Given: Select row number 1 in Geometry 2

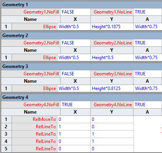Looking at the screenshot, I should point(6,58).
